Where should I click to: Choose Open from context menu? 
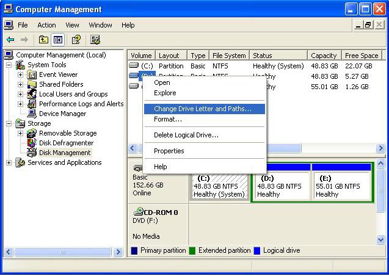tap(205, 82)
